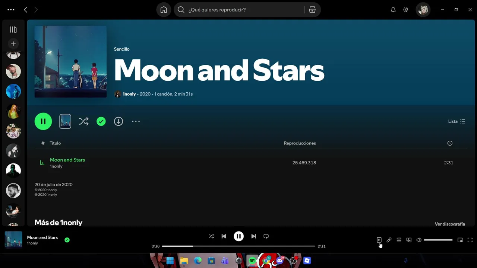
Task: Enter full screen mode
Action: 470,240
